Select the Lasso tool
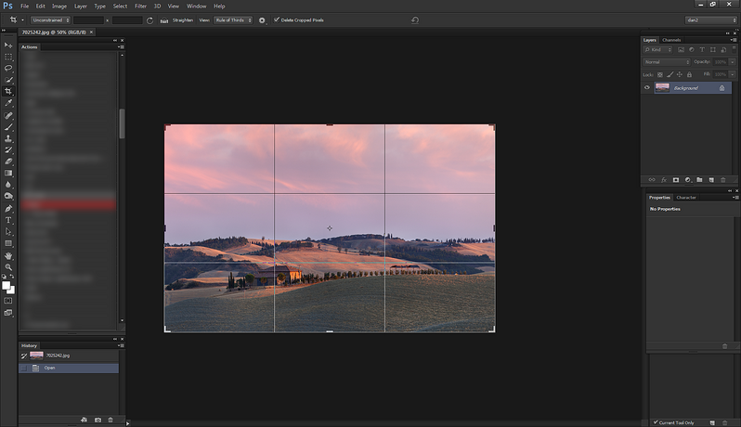741x427 pixels. (x=8, y=68)
